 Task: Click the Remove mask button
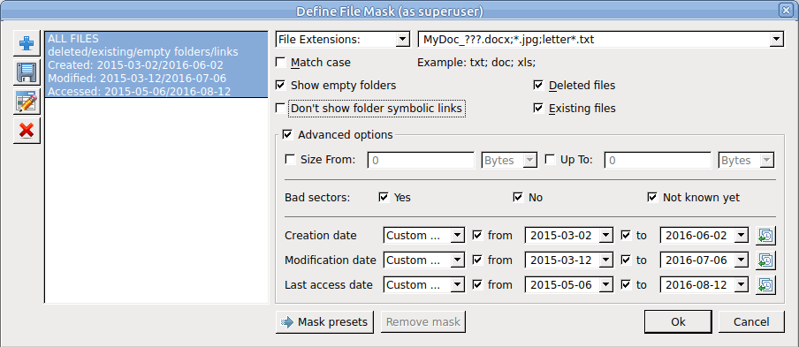[x=423, y=322]
